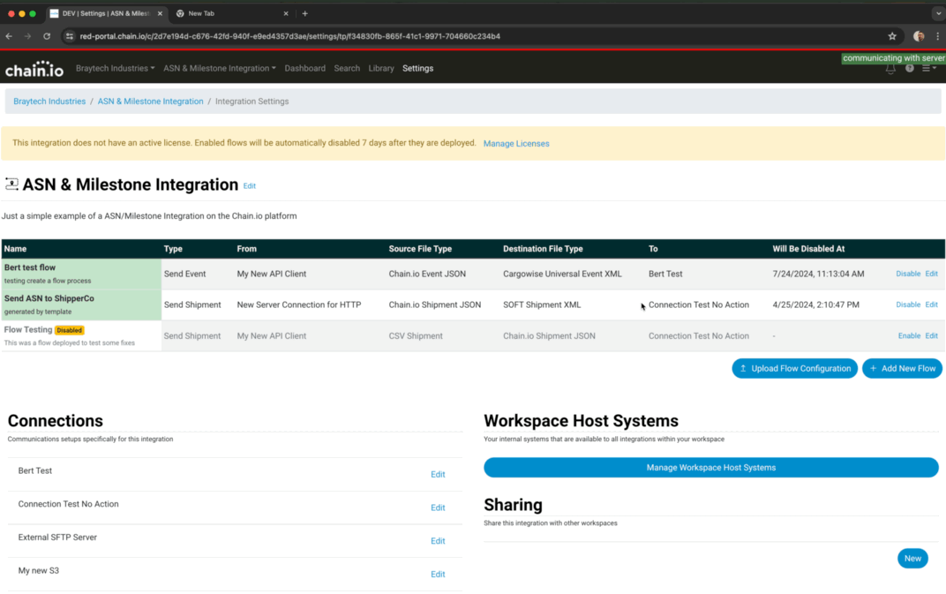The image size is (946, 594).
Task: Open the Search nav item
Action: click(347, 68)
